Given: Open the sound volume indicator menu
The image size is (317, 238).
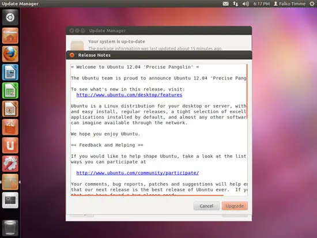Looking at the screenshot, I should click(246, 3).
